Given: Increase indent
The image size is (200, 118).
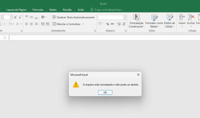Looking at the screenshot, I should 48,24.
